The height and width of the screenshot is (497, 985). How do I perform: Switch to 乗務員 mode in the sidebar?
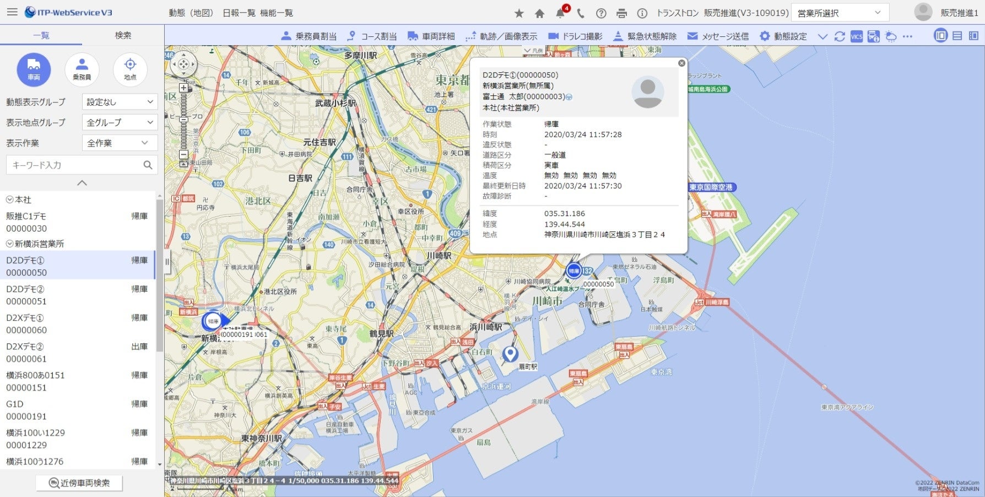click(82, 69)
